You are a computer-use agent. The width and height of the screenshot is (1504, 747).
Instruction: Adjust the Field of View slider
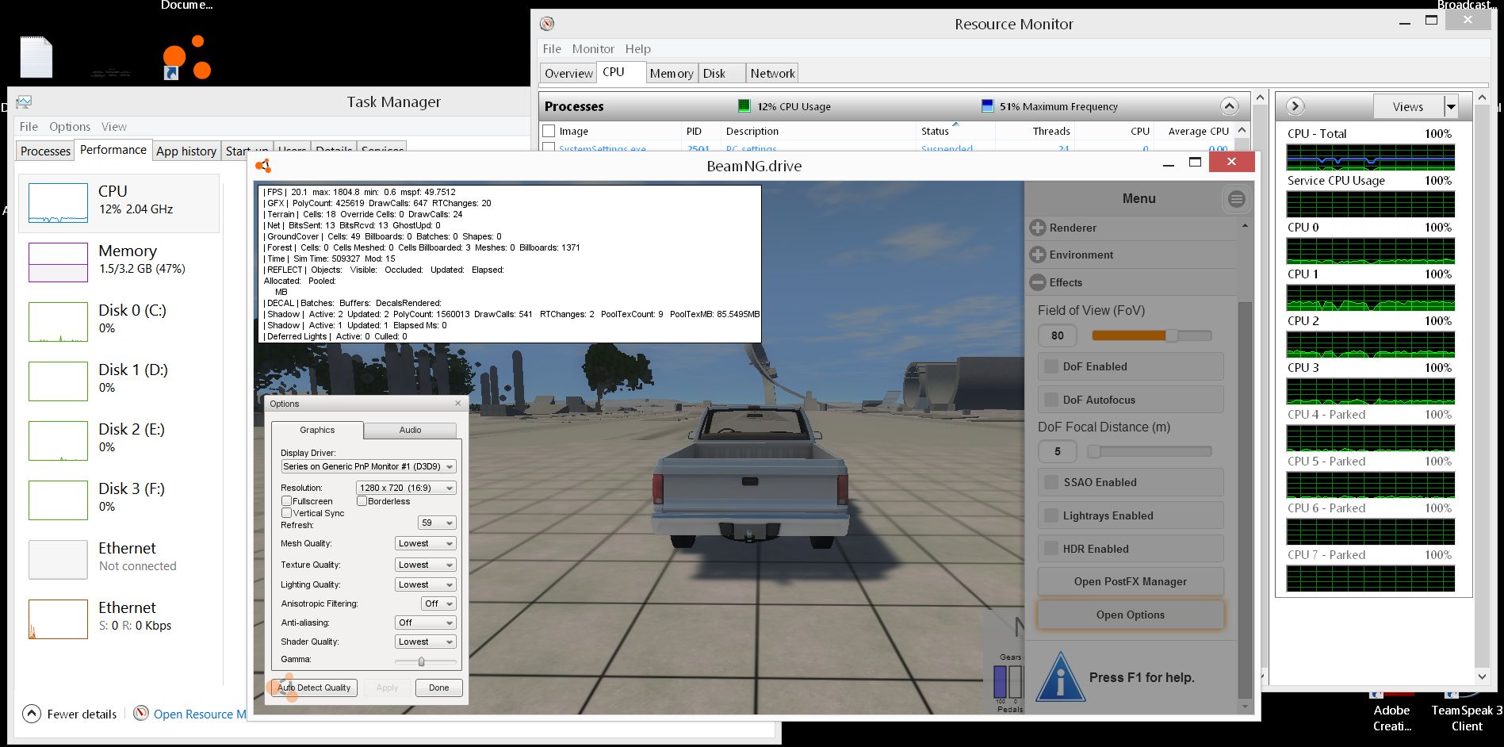point(1152,335)
